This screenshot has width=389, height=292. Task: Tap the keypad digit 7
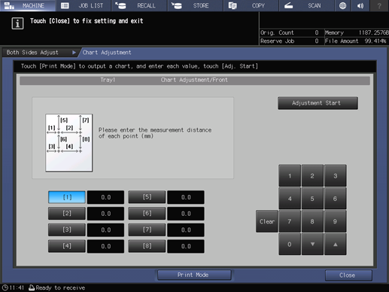pos(290,221)
